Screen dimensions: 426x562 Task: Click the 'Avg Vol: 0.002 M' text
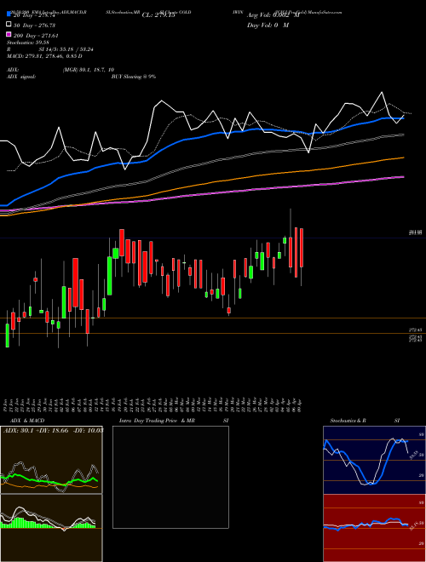tap(273, 15)
